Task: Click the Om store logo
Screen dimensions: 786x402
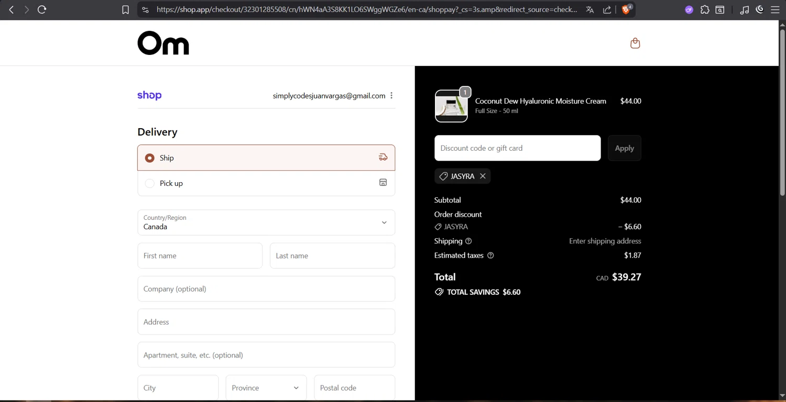Action: pos(163,43)
